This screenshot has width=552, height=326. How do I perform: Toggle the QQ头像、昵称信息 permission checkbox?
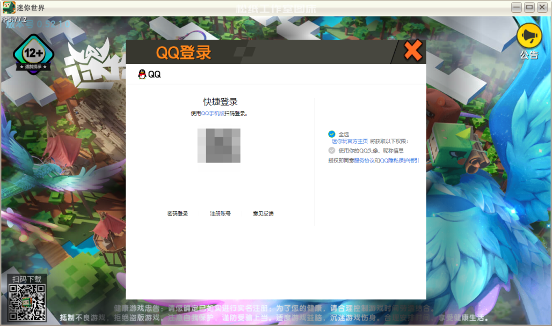(x=332, y=151)
